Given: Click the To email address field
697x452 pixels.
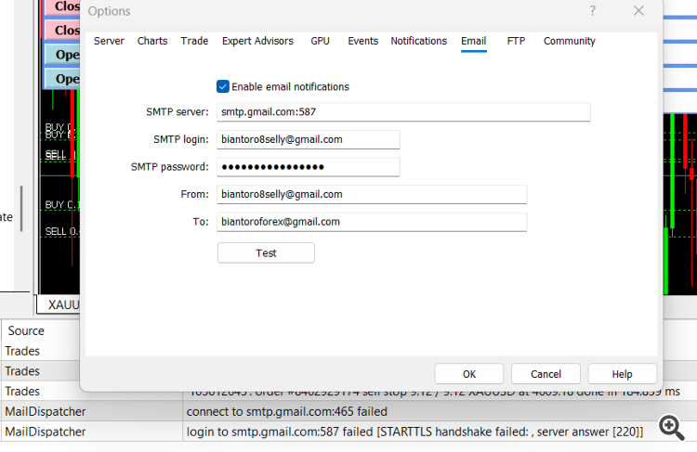Looking at the screenshot, I should (x=372, y=222).
